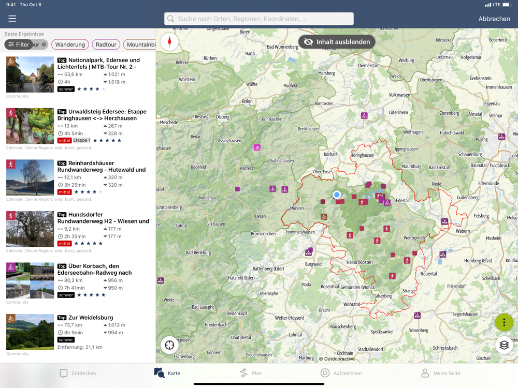This screenshot has height=388, width=518.
Task: Open the hamburger menu
Action: (12, 19)
